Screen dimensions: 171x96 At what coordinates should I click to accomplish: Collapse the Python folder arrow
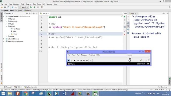(x=6, y=26)
